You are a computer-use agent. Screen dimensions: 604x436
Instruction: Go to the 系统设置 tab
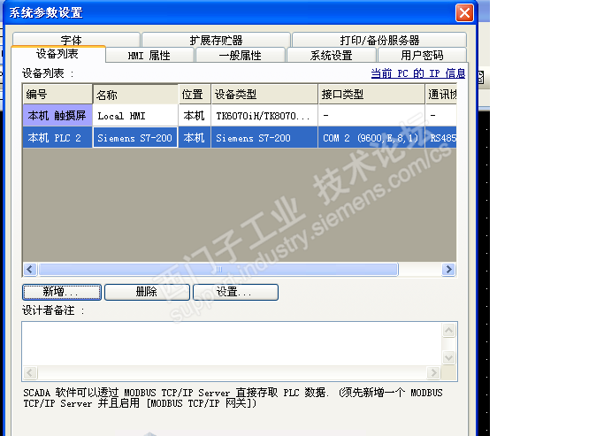click(x=332, y=56)
